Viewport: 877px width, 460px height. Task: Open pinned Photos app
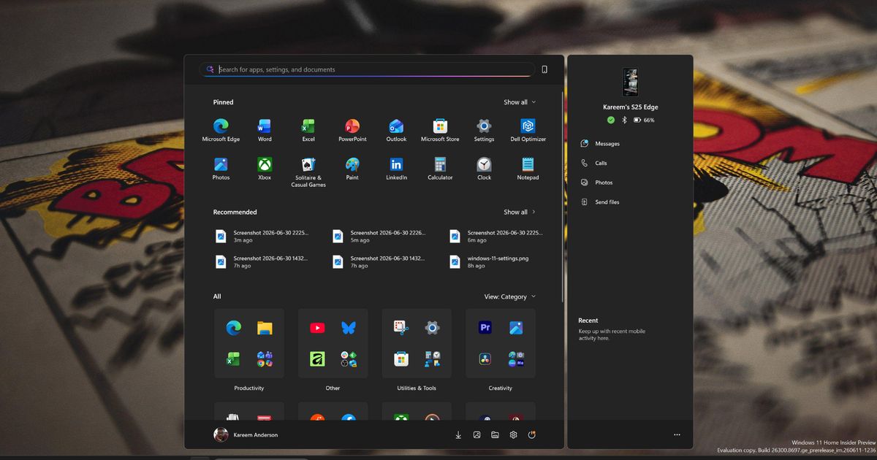221,169
